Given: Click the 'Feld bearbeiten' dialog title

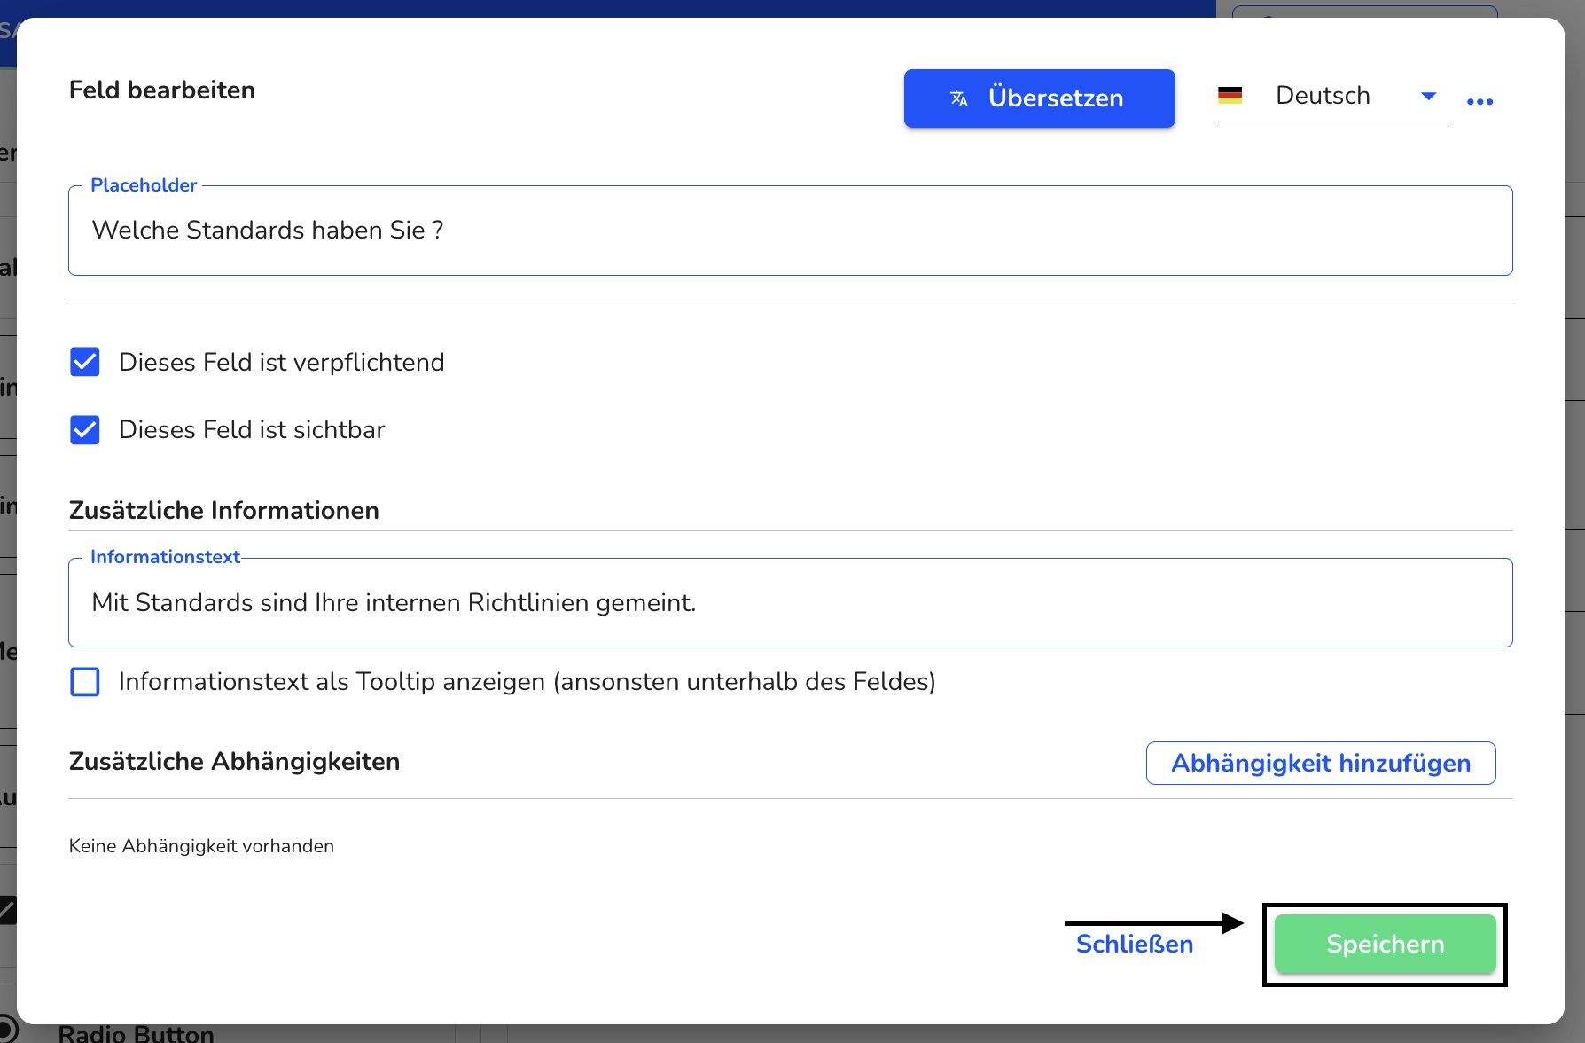Looking at the screenshot, I should [x=162, y=90].
